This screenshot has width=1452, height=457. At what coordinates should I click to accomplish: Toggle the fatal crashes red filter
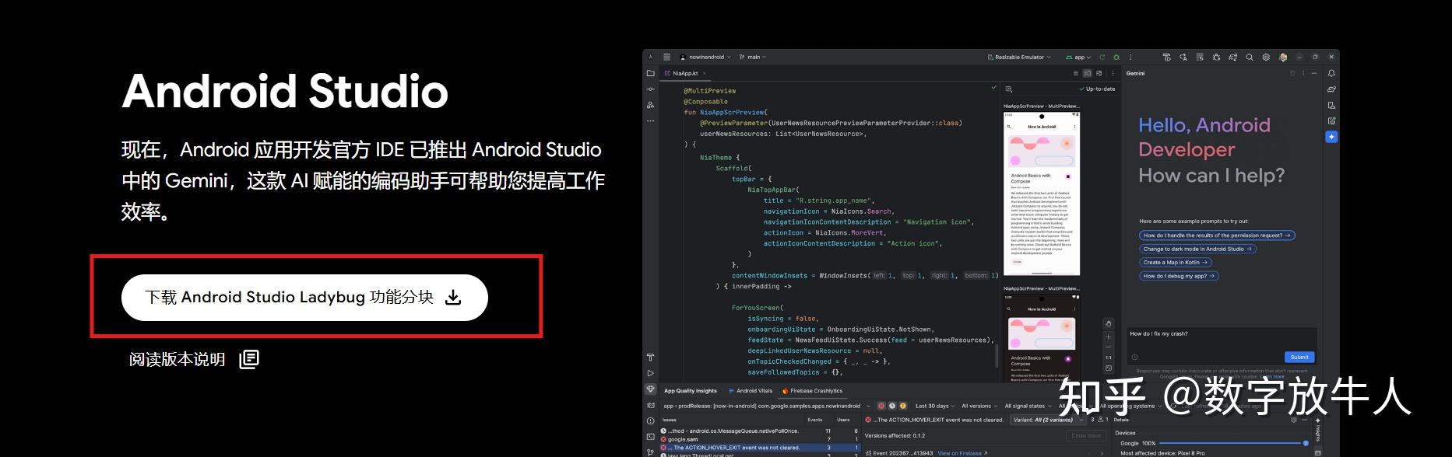(x=881, y=406)
